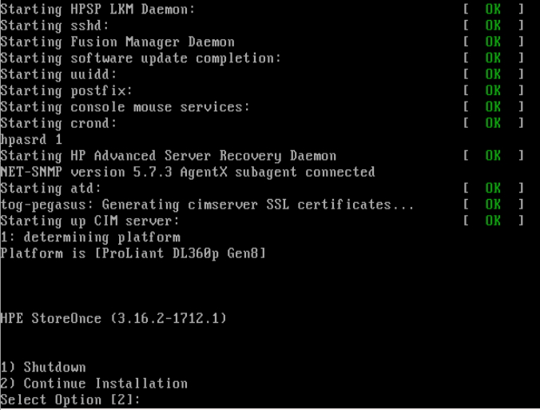Click OK status for Starting crond
Screen dimensions: 540x410
493,123
